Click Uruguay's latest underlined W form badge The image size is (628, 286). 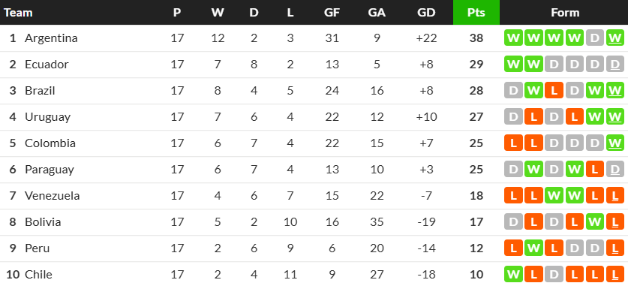[x=614, y=117]
